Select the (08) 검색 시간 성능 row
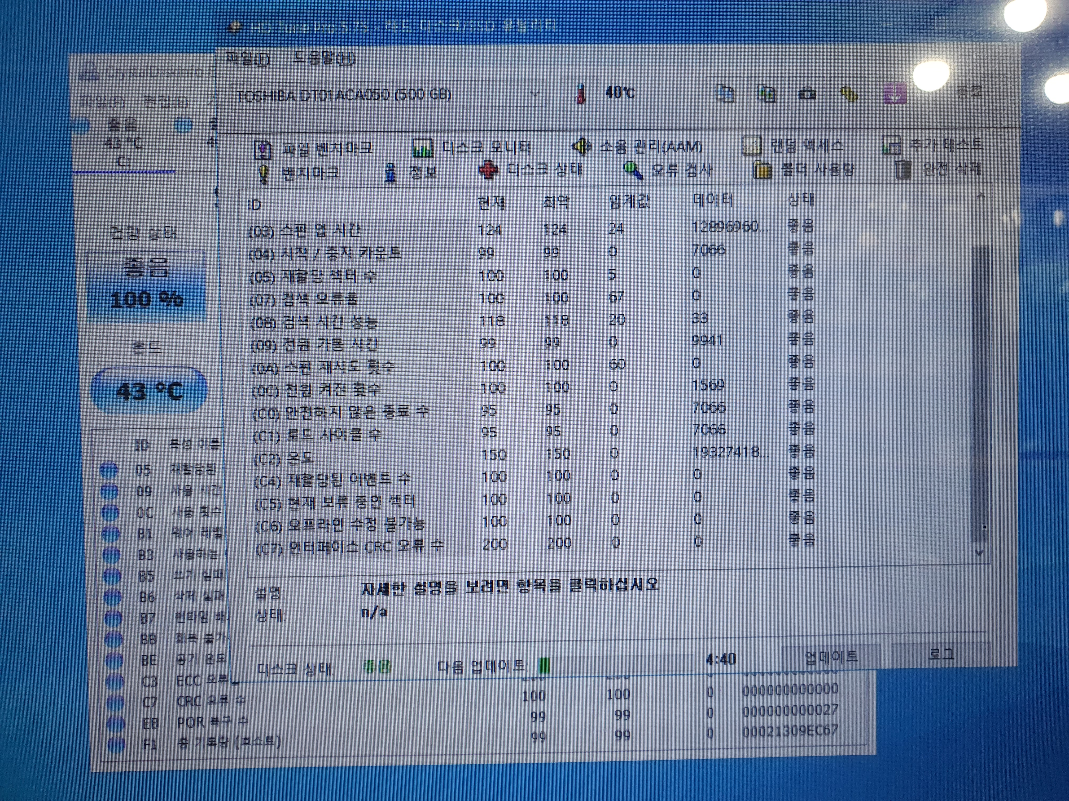The height and width of the screenshot is (801, 1069). coord(532,320)
